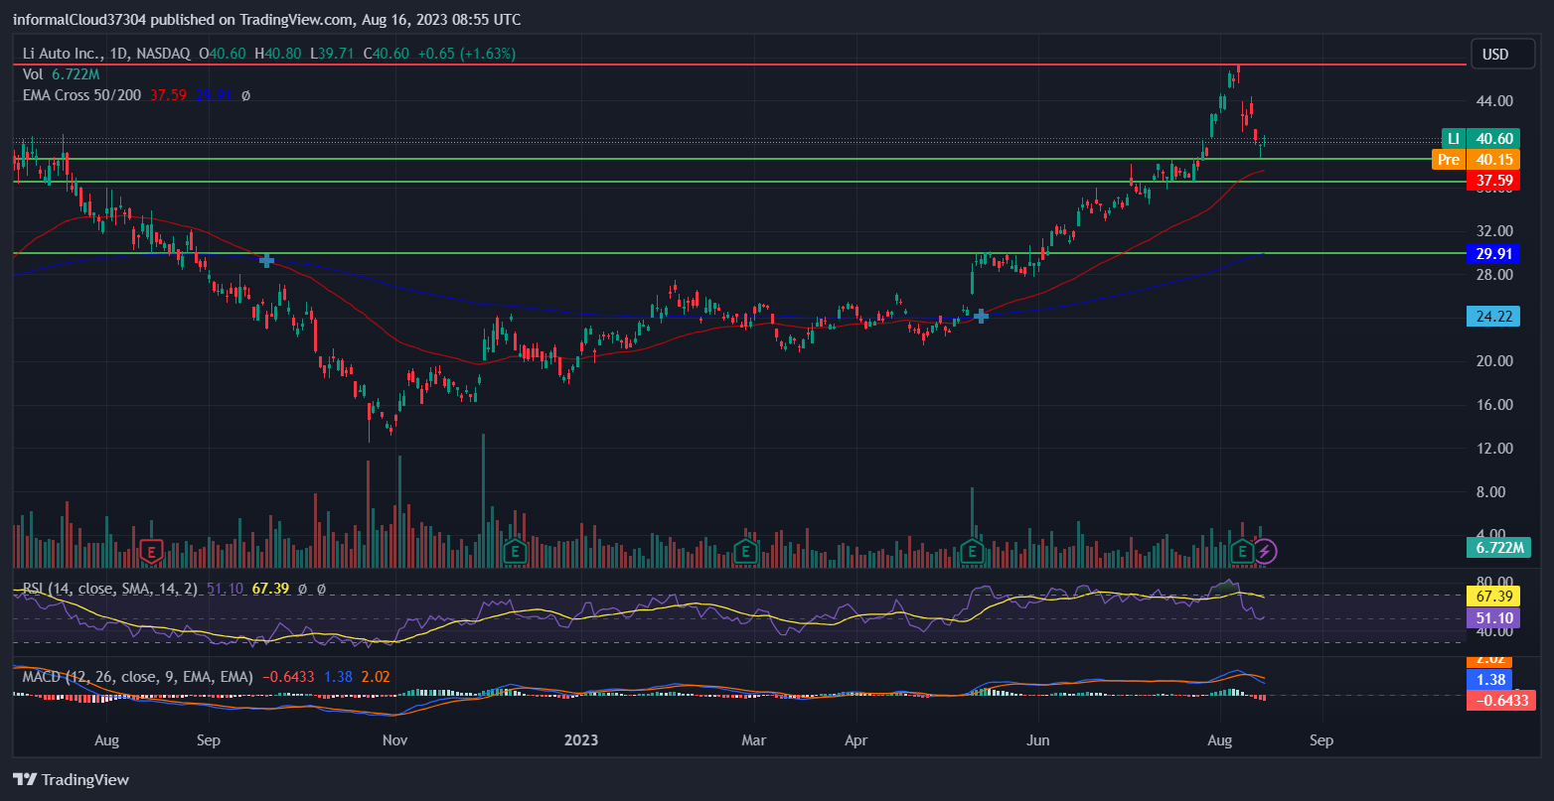Click the purple 51.10 RSI label
Image resolution: width=1554 pixels, height=801 pixels.
pos(1493,617)
